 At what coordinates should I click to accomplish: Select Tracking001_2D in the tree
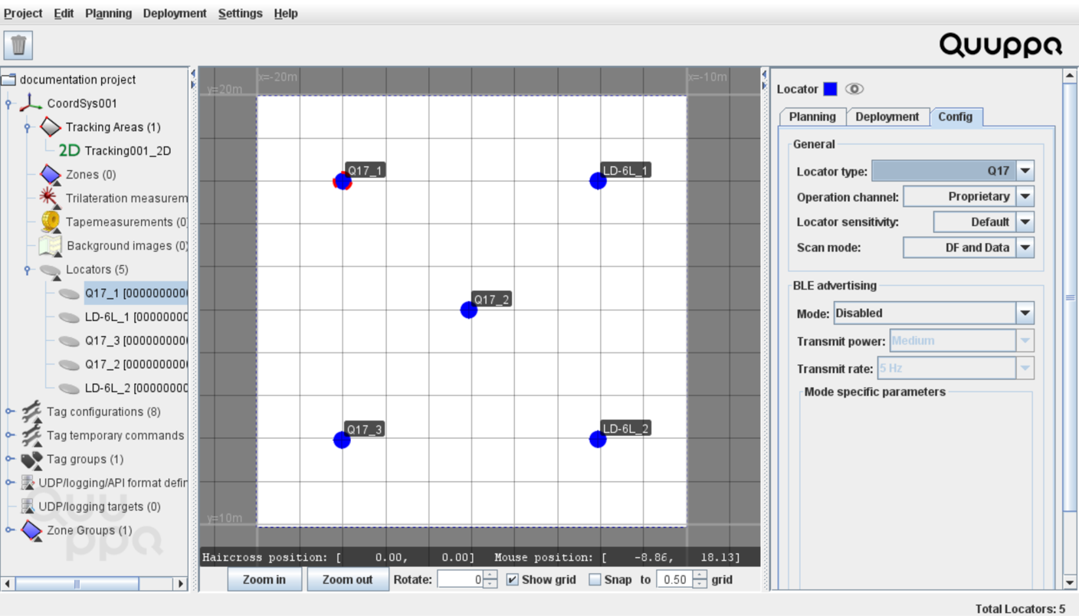[x=127, y=151]
